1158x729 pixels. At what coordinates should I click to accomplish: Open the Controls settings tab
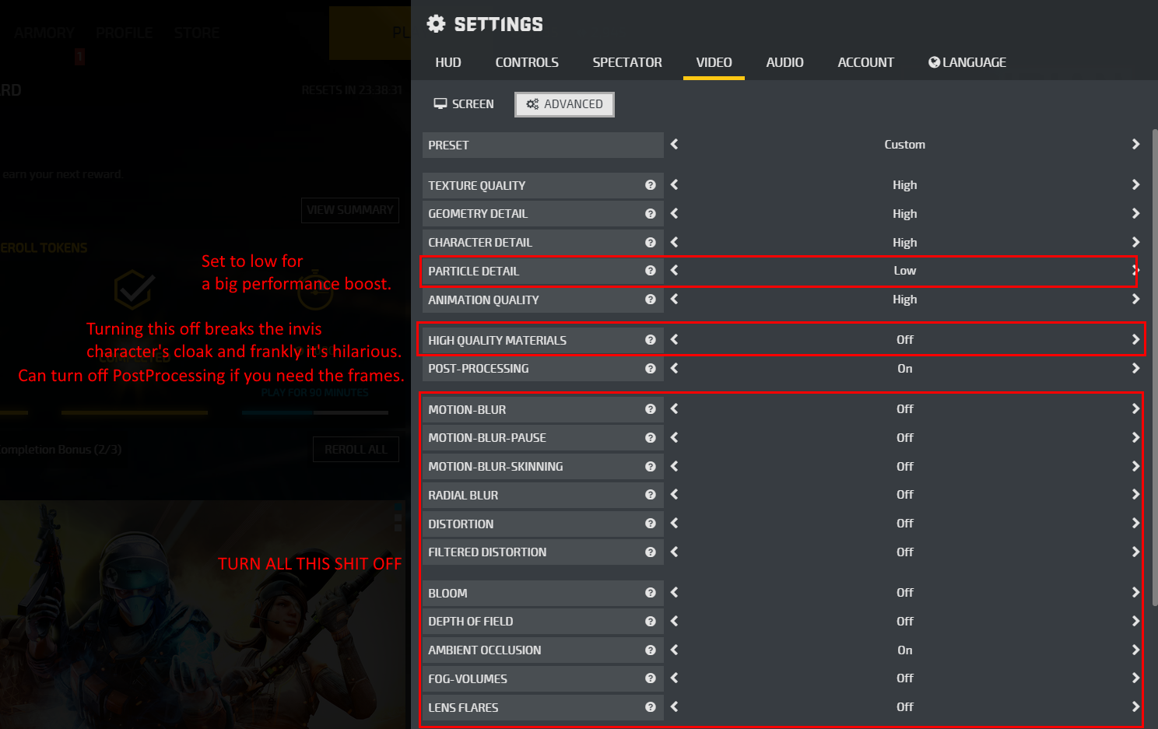(x=527, y=62)
